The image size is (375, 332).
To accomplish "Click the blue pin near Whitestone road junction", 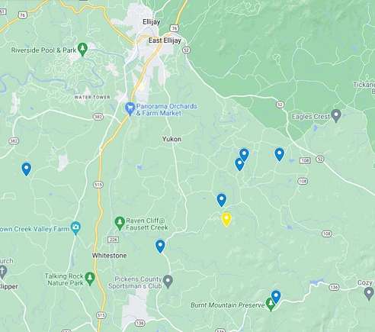I will [160, 246].
